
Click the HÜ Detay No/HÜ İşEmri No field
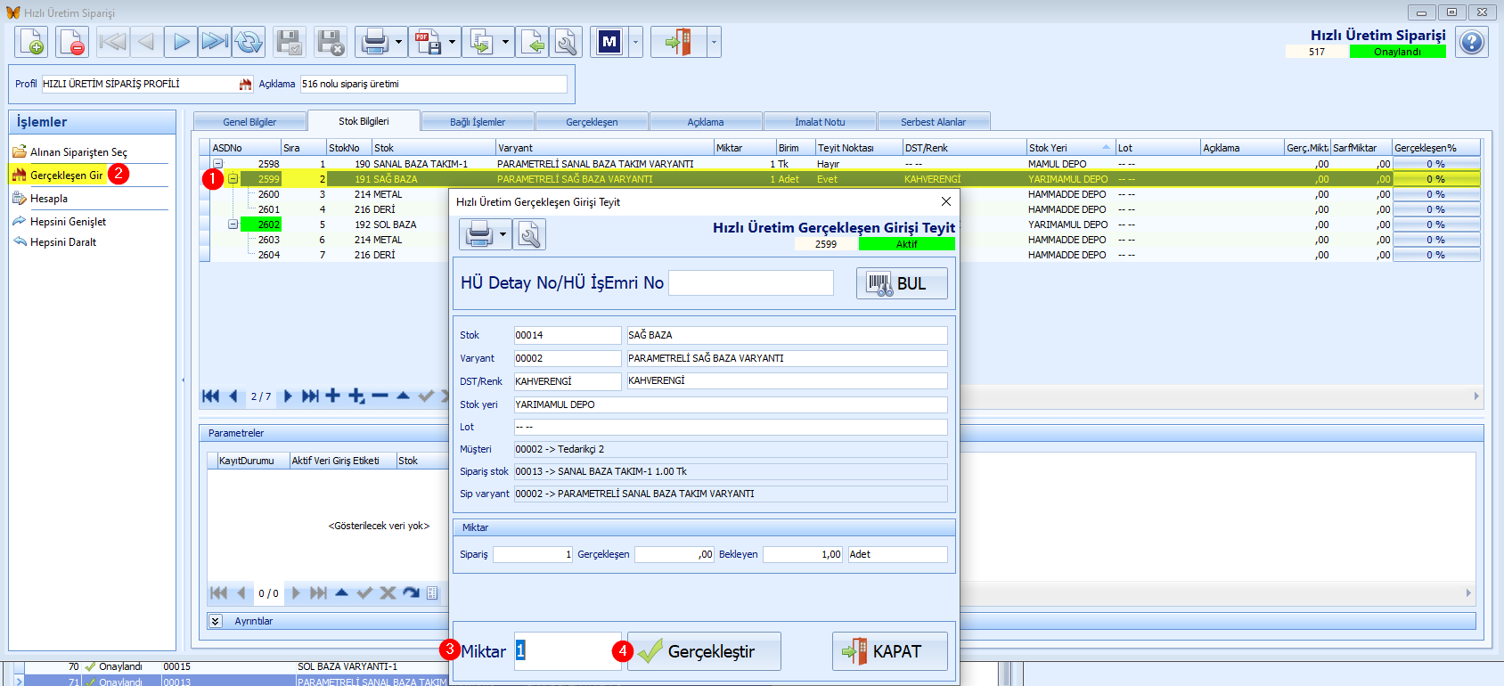point(751,283)
